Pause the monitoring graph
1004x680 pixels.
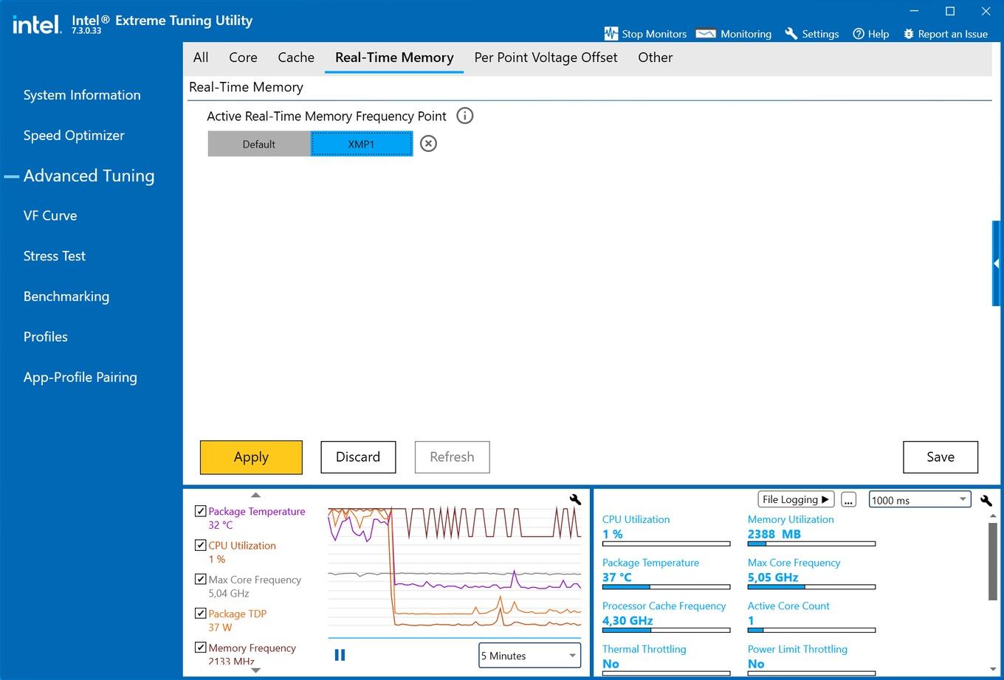pos(340,655)
